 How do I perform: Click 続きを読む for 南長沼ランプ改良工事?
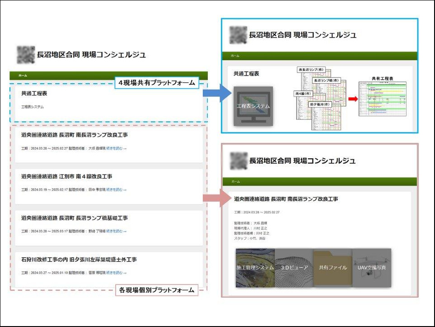coord(116,148)
